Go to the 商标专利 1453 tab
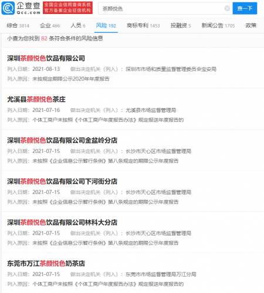 tap(143, 26)
